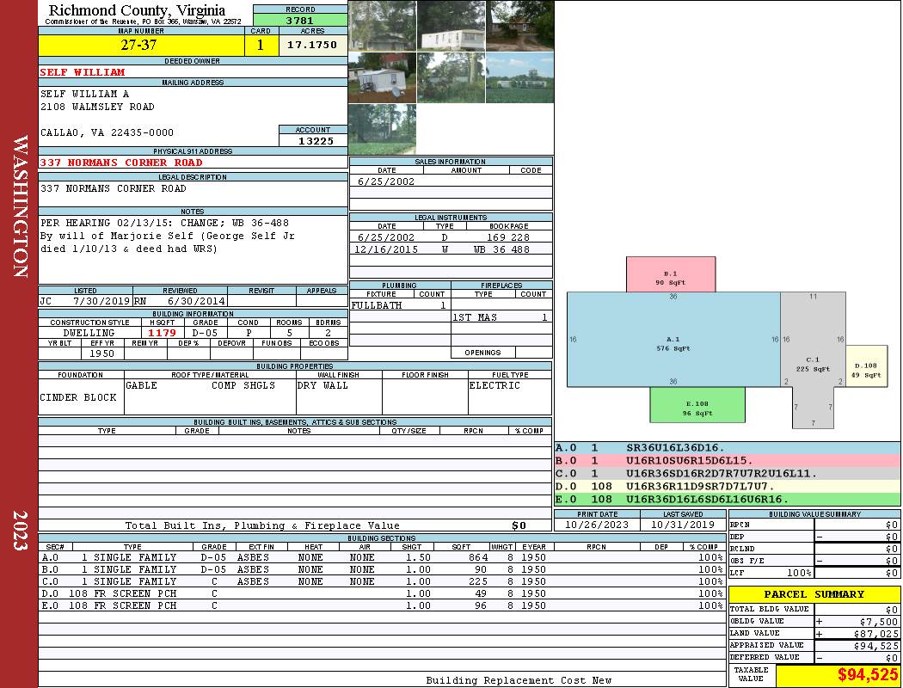903x688 pixels.
Task: Click the pink B.1 90 SqFt sketch section
Action: point(671,274)
